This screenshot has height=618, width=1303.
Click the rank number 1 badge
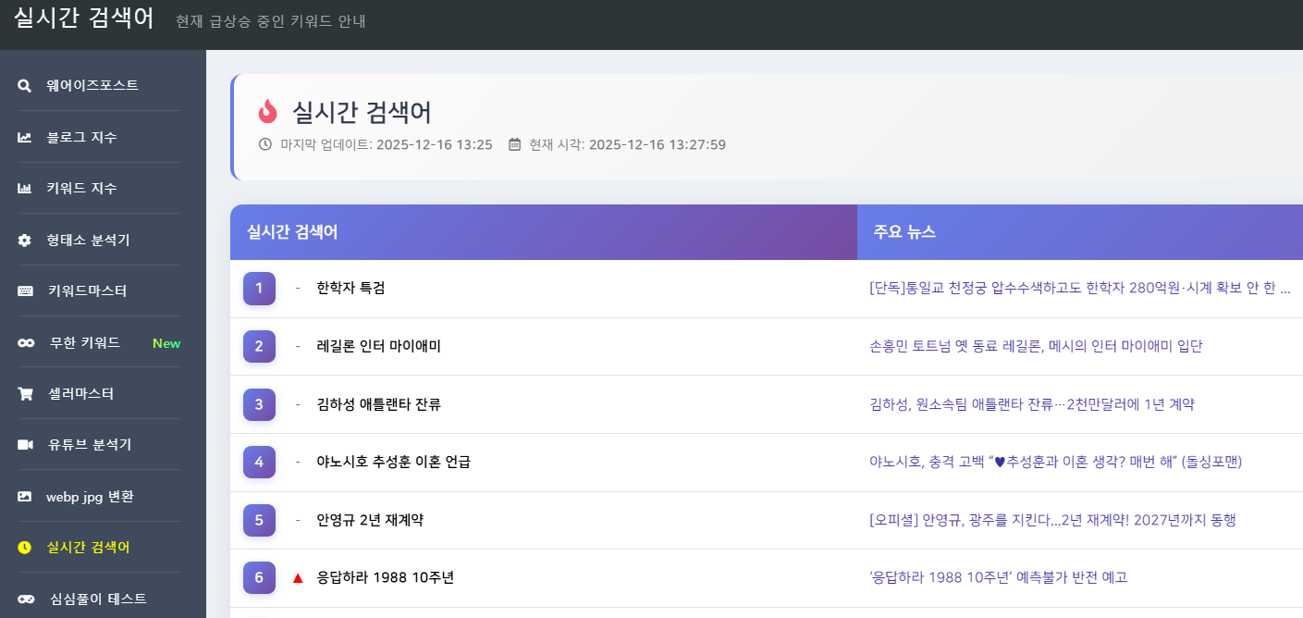259,289
